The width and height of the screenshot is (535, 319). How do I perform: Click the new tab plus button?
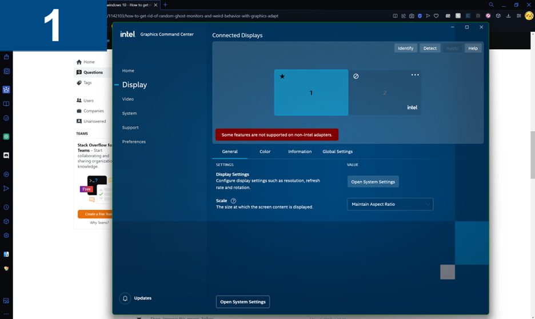pyautogui.click(x=165, y=5)
